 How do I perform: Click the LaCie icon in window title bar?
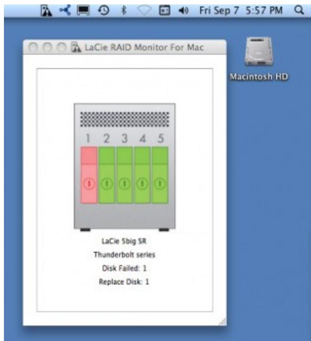76,47
